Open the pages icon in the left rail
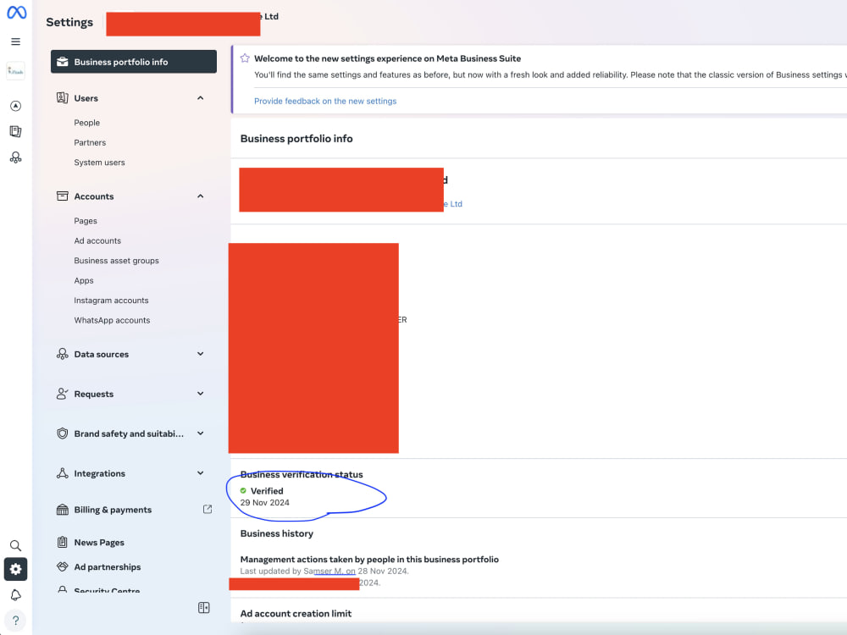This screenshot has height=635, width=847. [x=15, y=131]
